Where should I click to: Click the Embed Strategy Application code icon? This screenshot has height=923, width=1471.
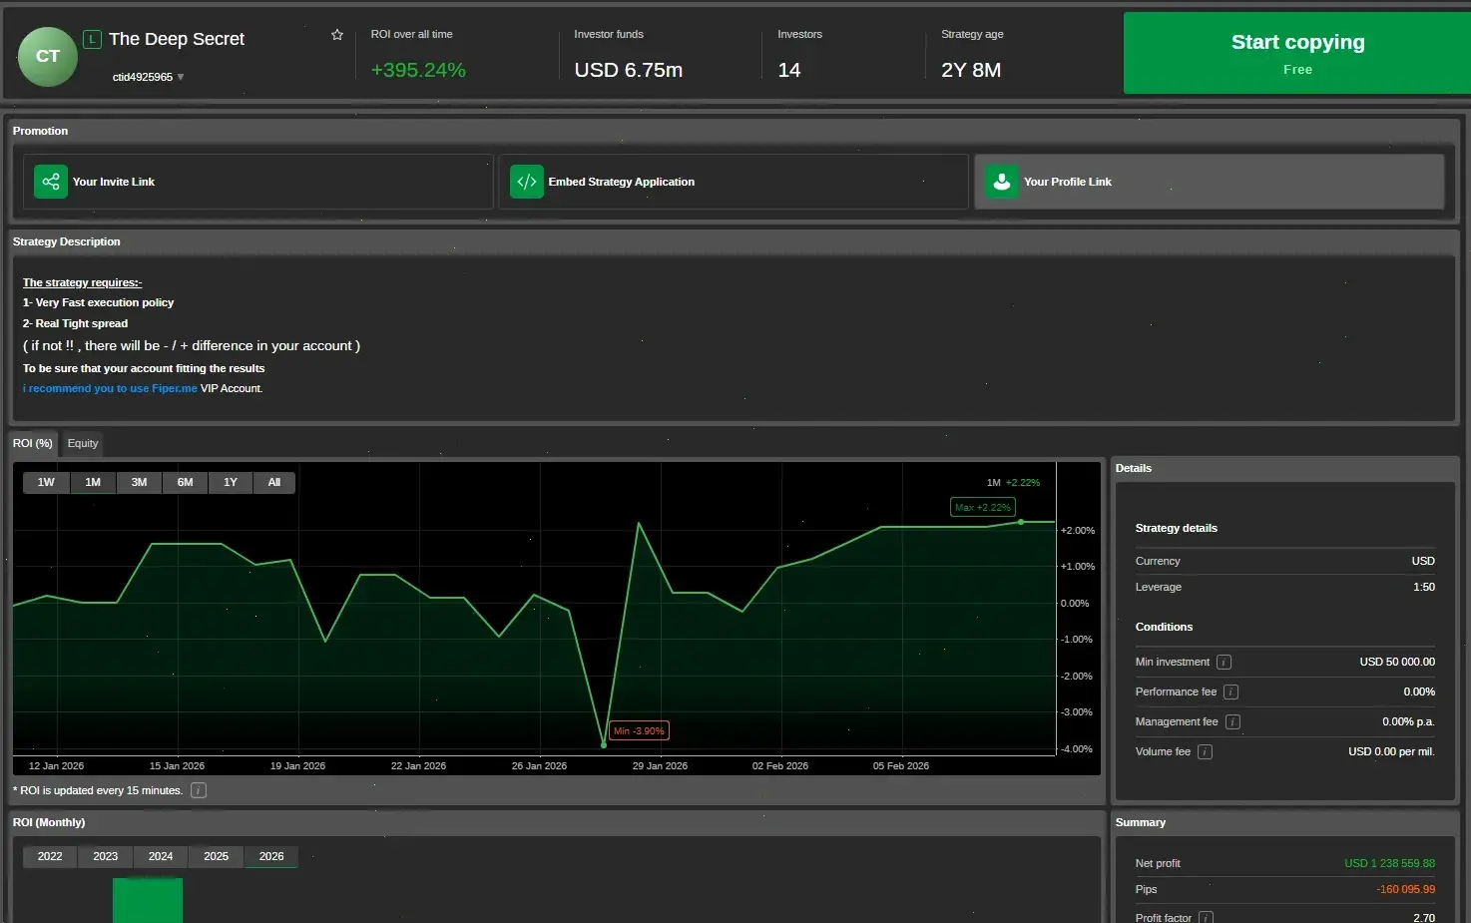526,182
